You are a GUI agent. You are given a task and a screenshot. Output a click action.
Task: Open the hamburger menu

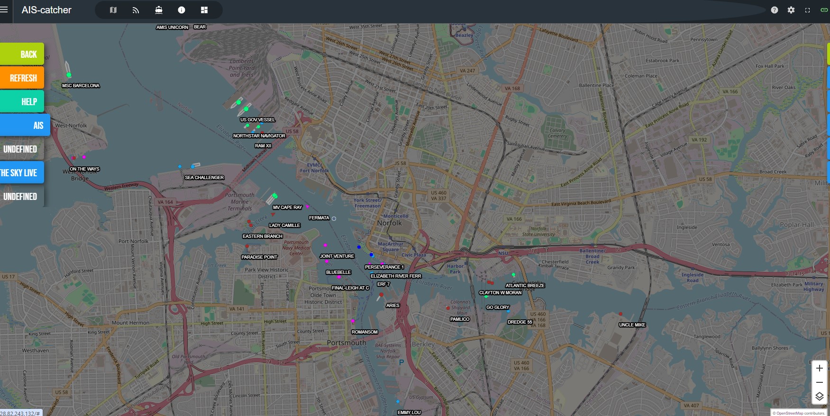point(4,9)
